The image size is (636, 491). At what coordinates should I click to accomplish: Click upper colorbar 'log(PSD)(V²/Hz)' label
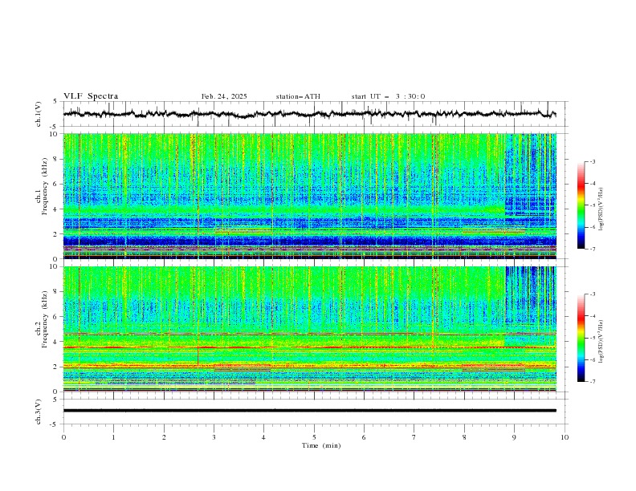click(x=601, y=209)
